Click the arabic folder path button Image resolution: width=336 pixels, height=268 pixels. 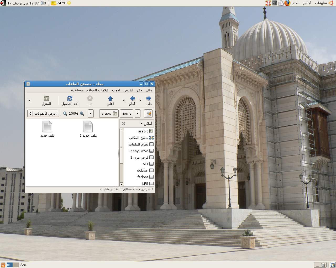point(109,114)
